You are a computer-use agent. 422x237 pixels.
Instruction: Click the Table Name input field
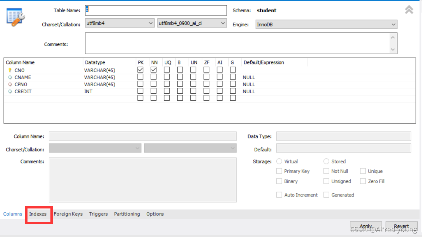click(156, 10)
